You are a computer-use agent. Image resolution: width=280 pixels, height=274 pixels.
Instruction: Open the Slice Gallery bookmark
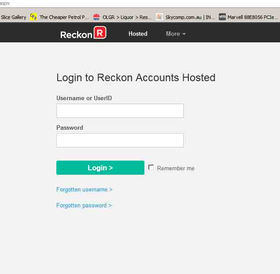point(13,17)
